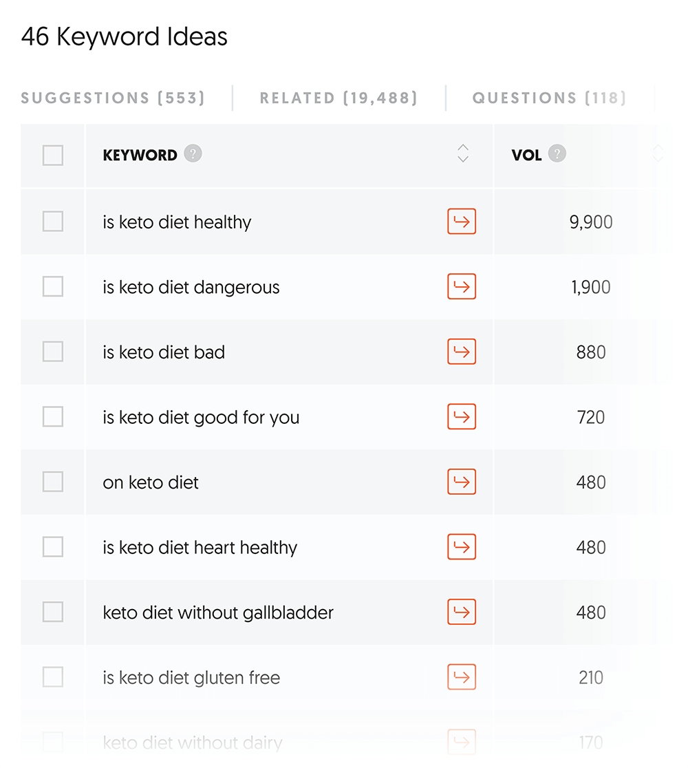Switch to the SUGGESTIONS (553) tab
Screen dimensions: 688x768
[x=113, y=98]
